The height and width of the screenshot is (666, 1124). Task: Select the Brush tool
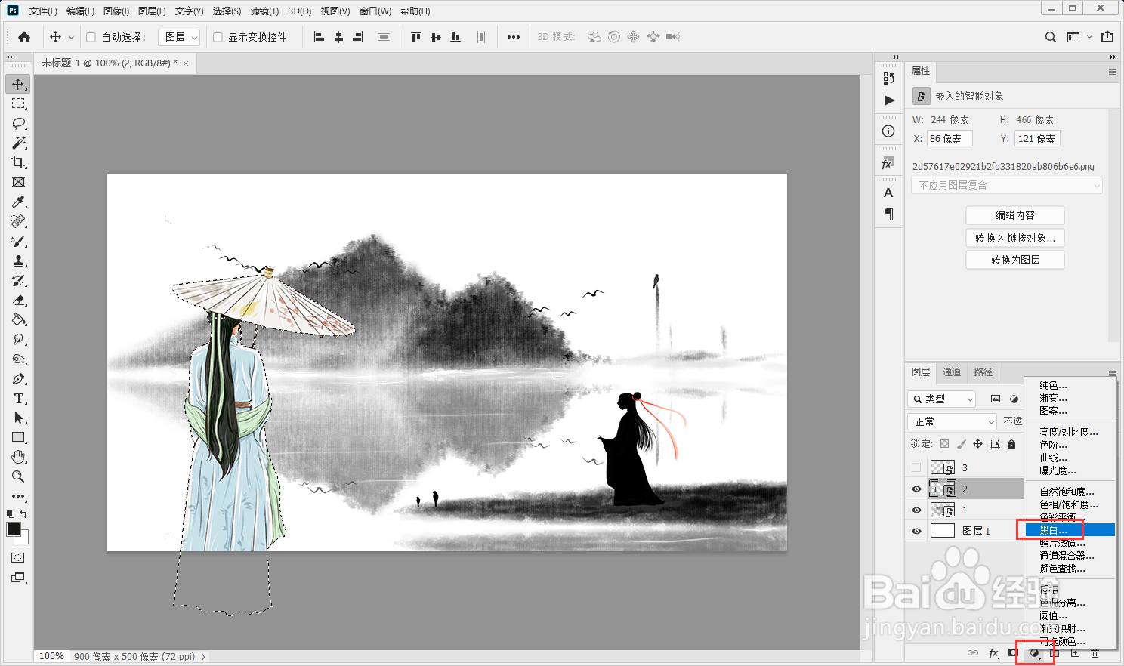18,241
